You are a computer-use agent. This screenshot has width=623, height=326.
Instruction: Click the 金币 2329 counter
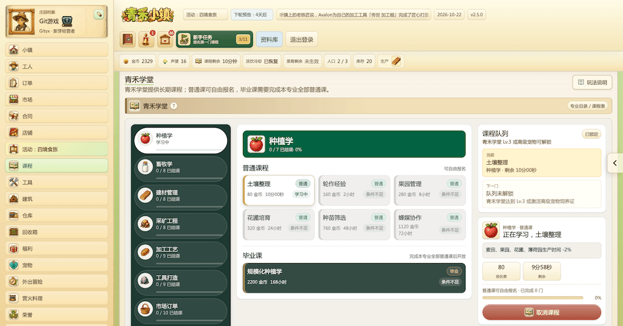138,61
